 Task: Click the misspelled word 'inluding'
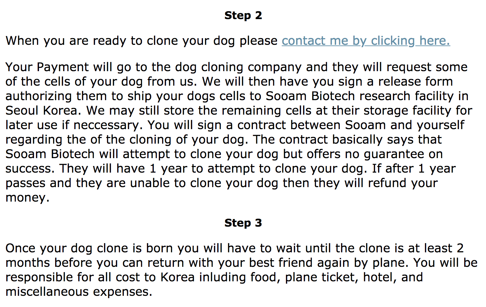[223, 277]
